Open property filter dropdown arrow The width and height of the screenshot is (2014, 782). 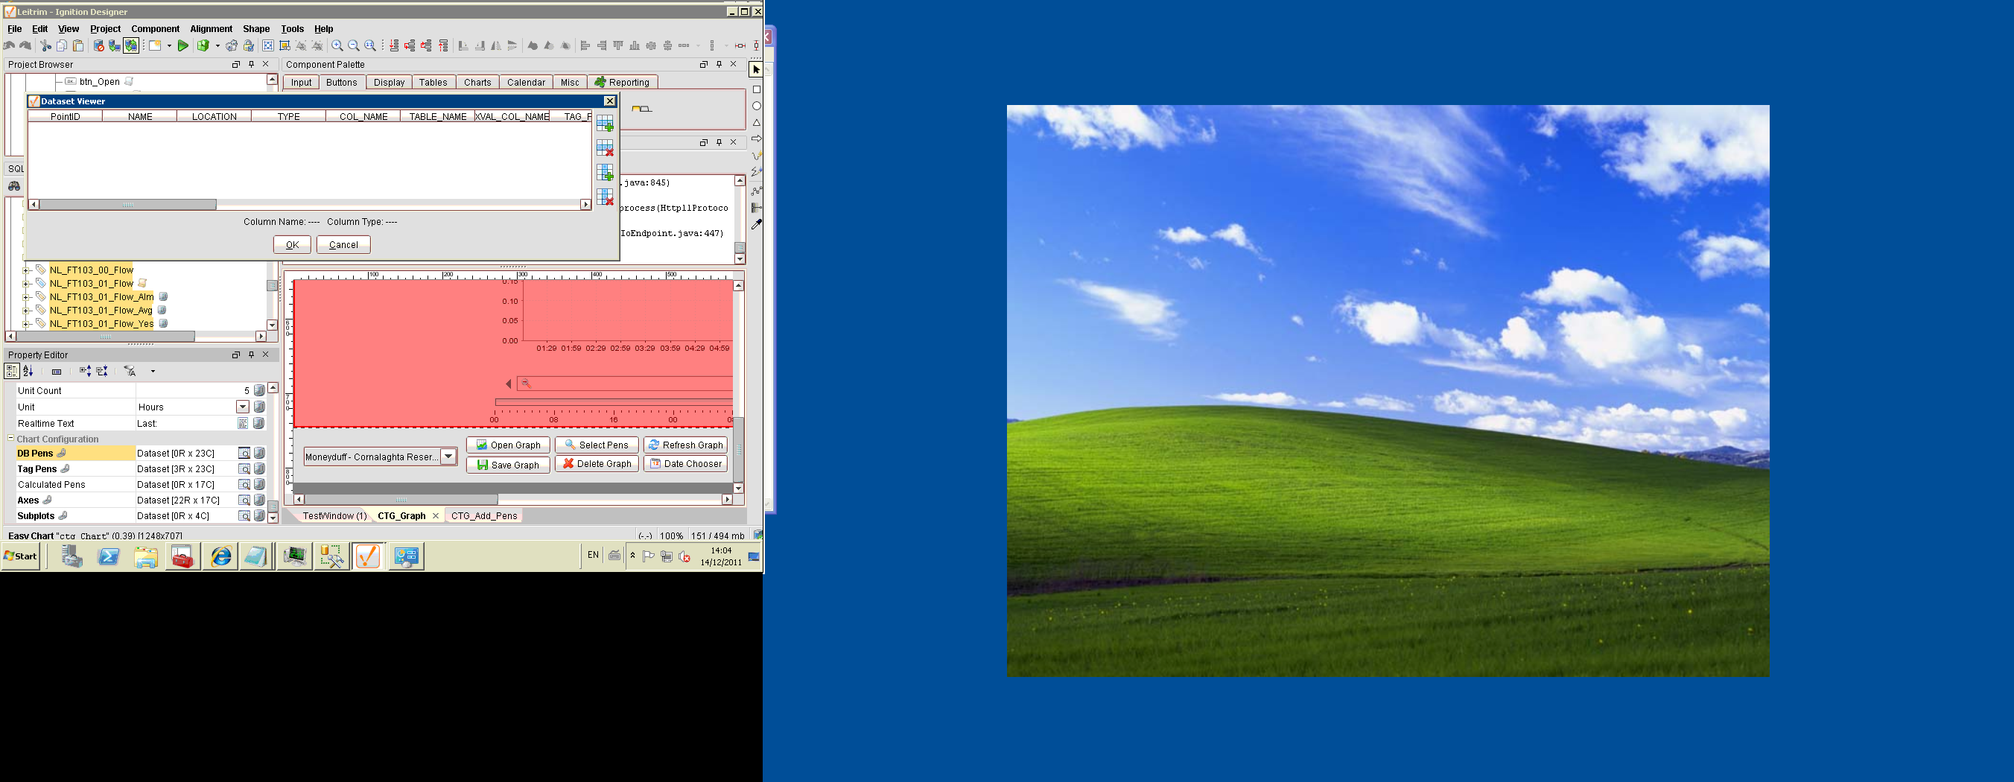click(x=153, y=372)
